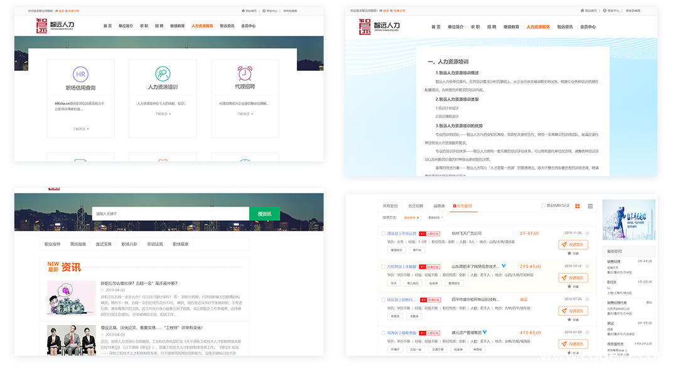Select the 简历指南 news category tab
This screenshot has height=371, width=678.
point(78,244)
